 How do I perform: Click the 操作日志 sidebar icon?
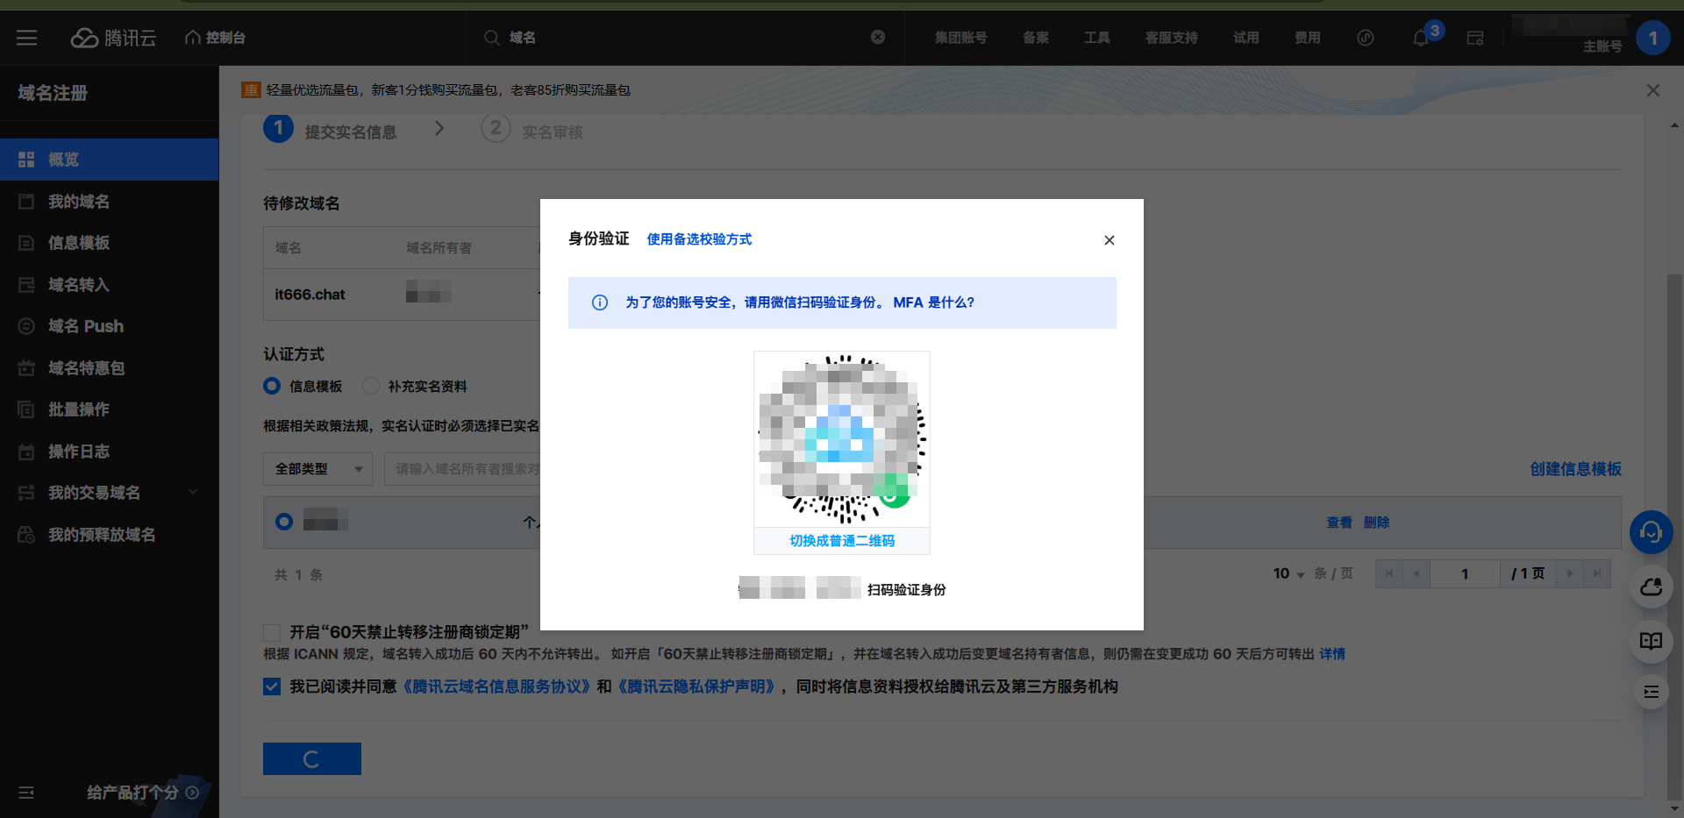pos(26,452)
